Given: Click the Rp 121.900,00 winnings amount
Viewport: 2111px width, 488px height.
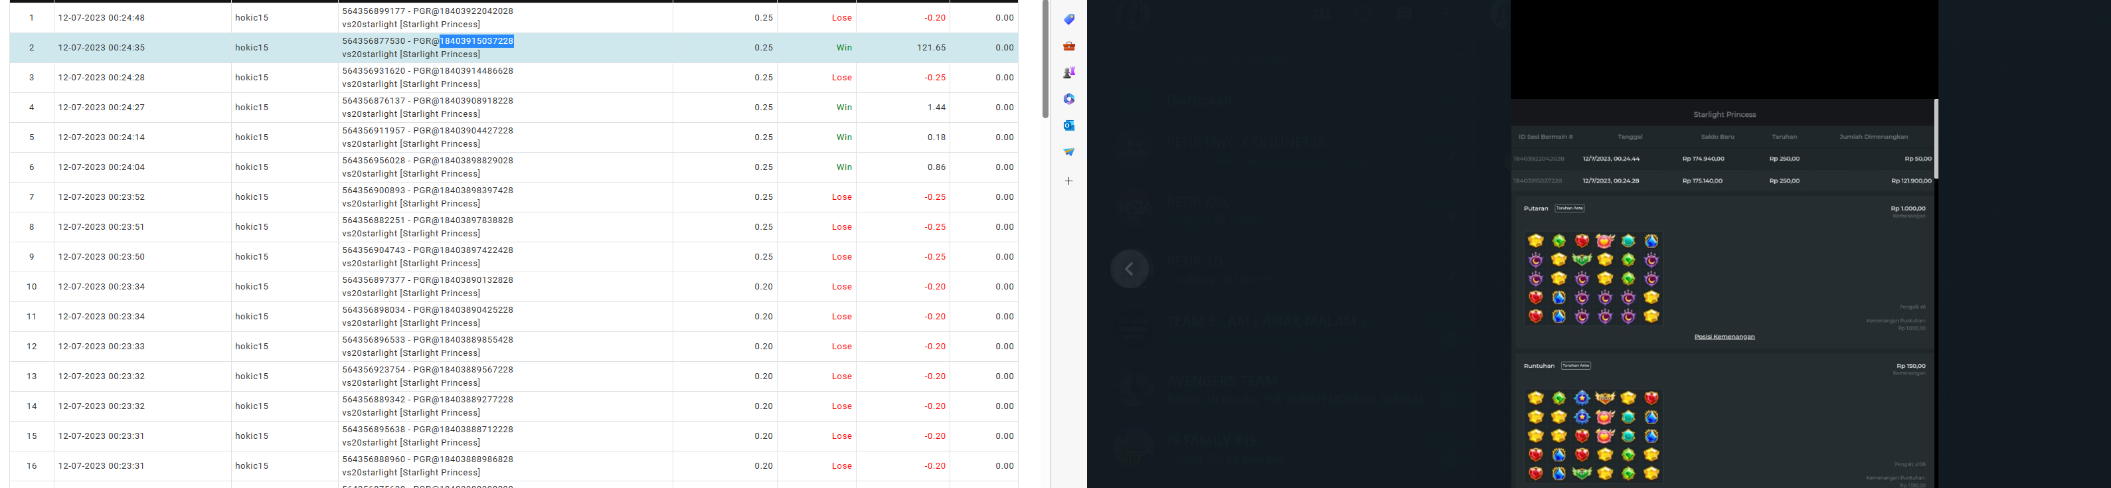Looking at the screenshot, I should tap(1911, 181).
